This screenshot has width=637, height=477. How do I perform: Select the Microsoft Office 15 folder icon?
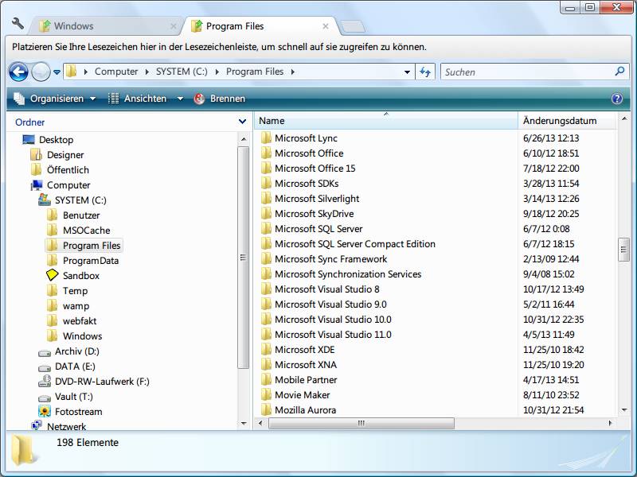[x=266, y=168]
